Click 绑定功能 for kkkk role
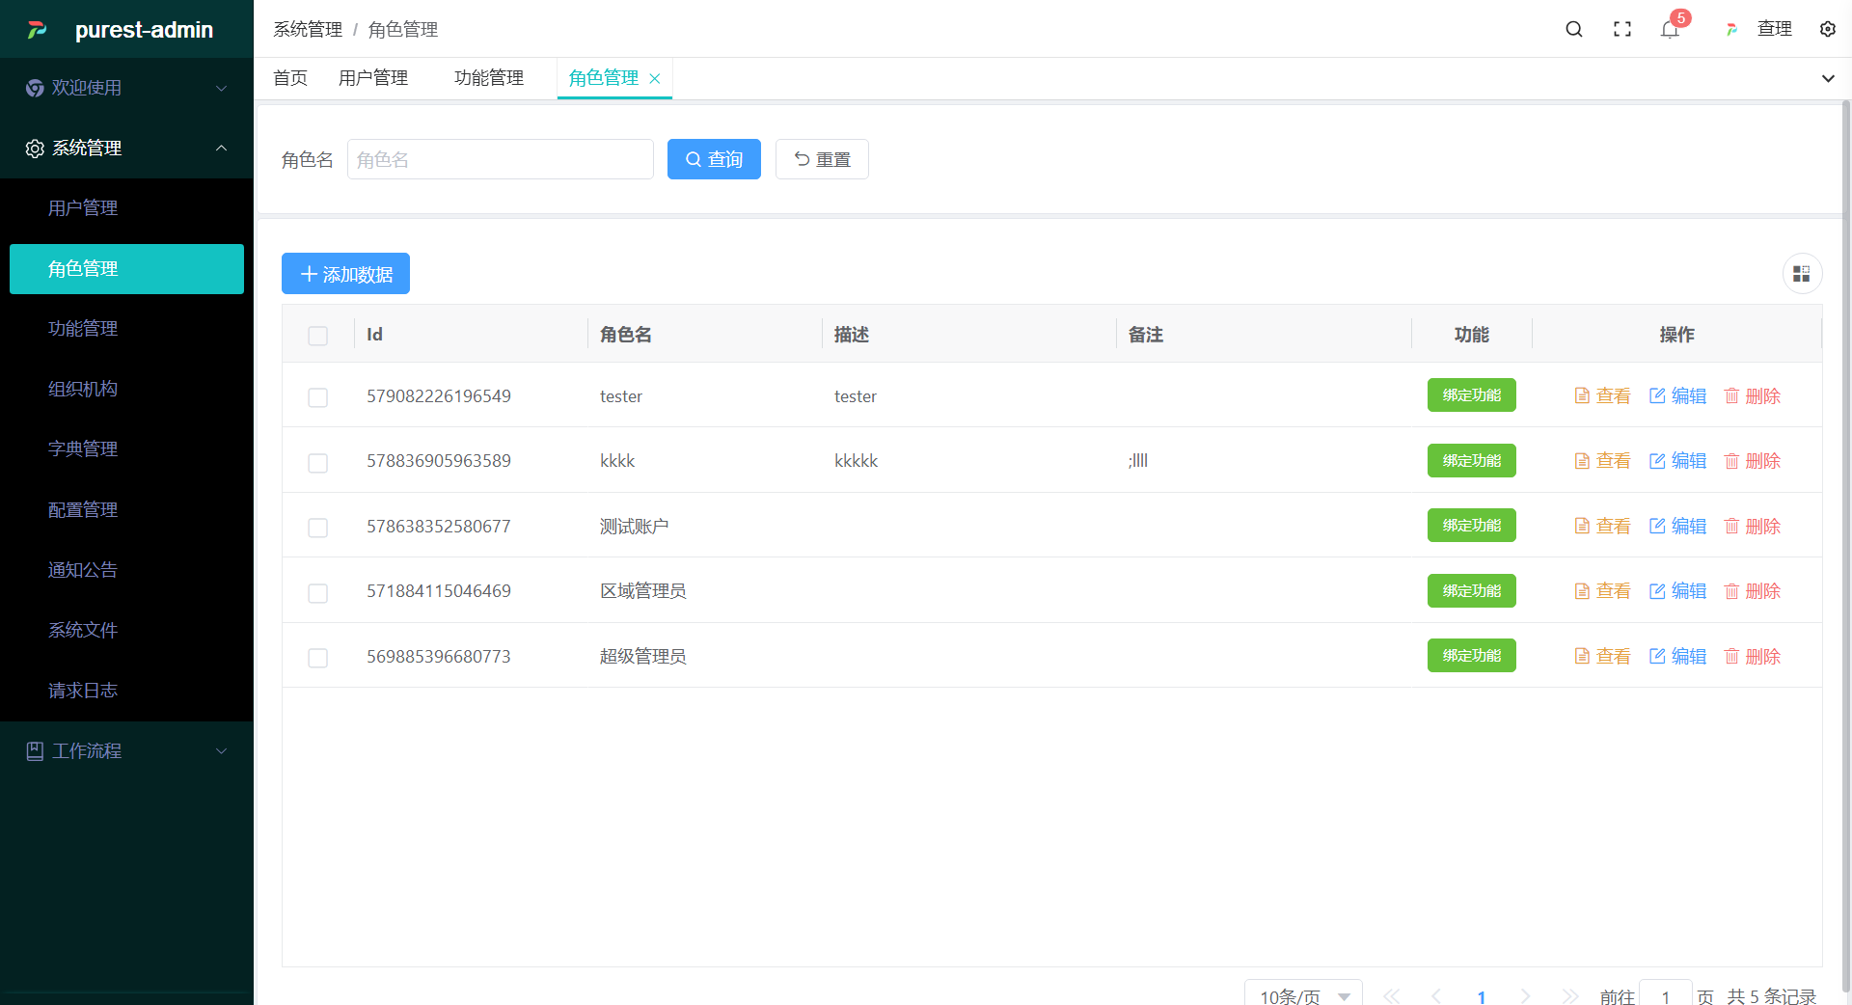The height and width of the screenshot is (1005, 1852). pyautogui.click(x=1471, y=461)
